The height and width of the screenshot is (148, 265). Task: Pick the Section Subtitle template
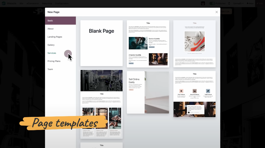coord(148,44)
